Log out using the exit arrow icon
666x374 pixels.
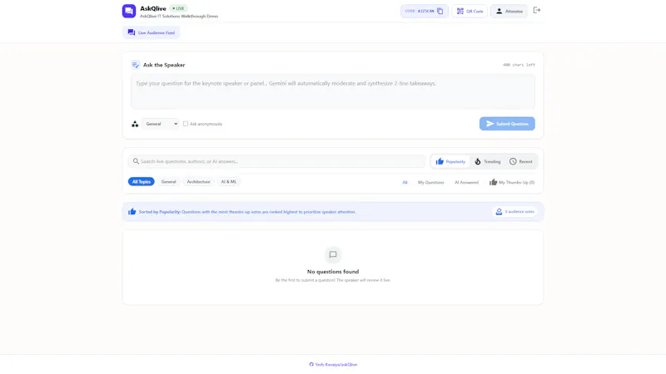coord(537,10)
